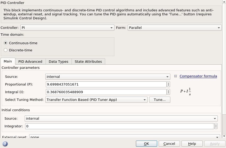Image resolution: width=226 pixels, height=148 pixels.
Task: Click the 'Time domain:' label
Action: click(12, 35)
